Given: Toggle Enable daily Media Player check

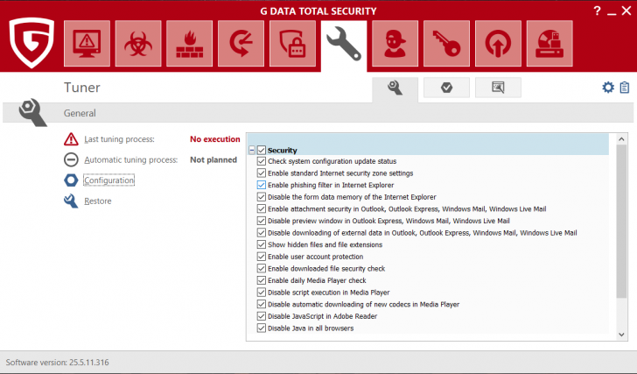Looking at the screenshot, I should pyautogui.click(x=262, y=280).
